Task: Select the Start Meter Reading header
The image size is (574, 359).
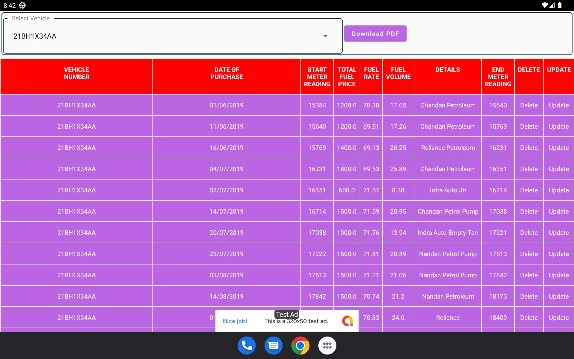Action: coord(317,77)
